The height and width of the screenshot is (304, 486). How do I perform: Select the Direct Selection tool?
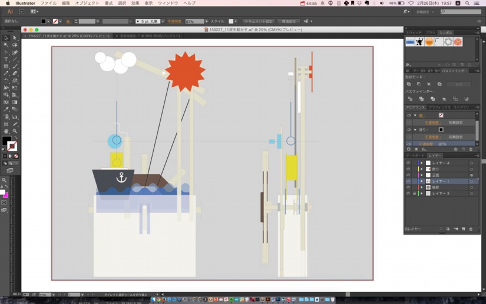click(x=15, y=38)
